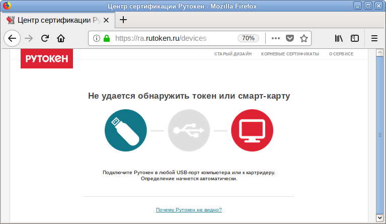Open Почему Рутокен не видно? link

(x=189, y=210)
